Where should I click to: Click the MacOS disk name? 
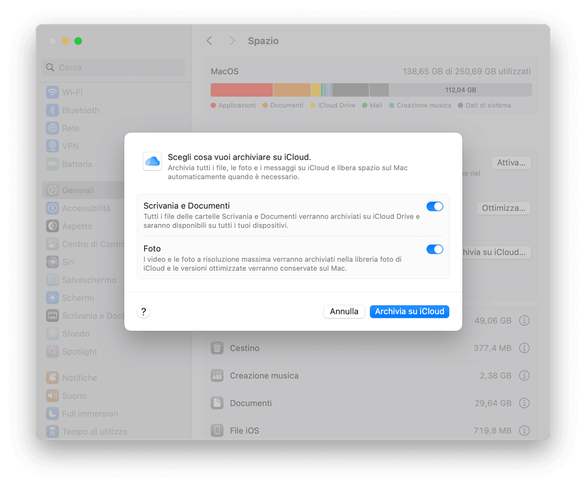click(225, 71)
